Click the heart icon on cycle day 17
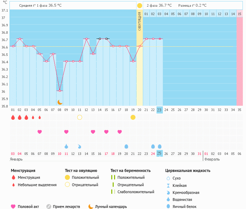246x209 pixels. 120,132
